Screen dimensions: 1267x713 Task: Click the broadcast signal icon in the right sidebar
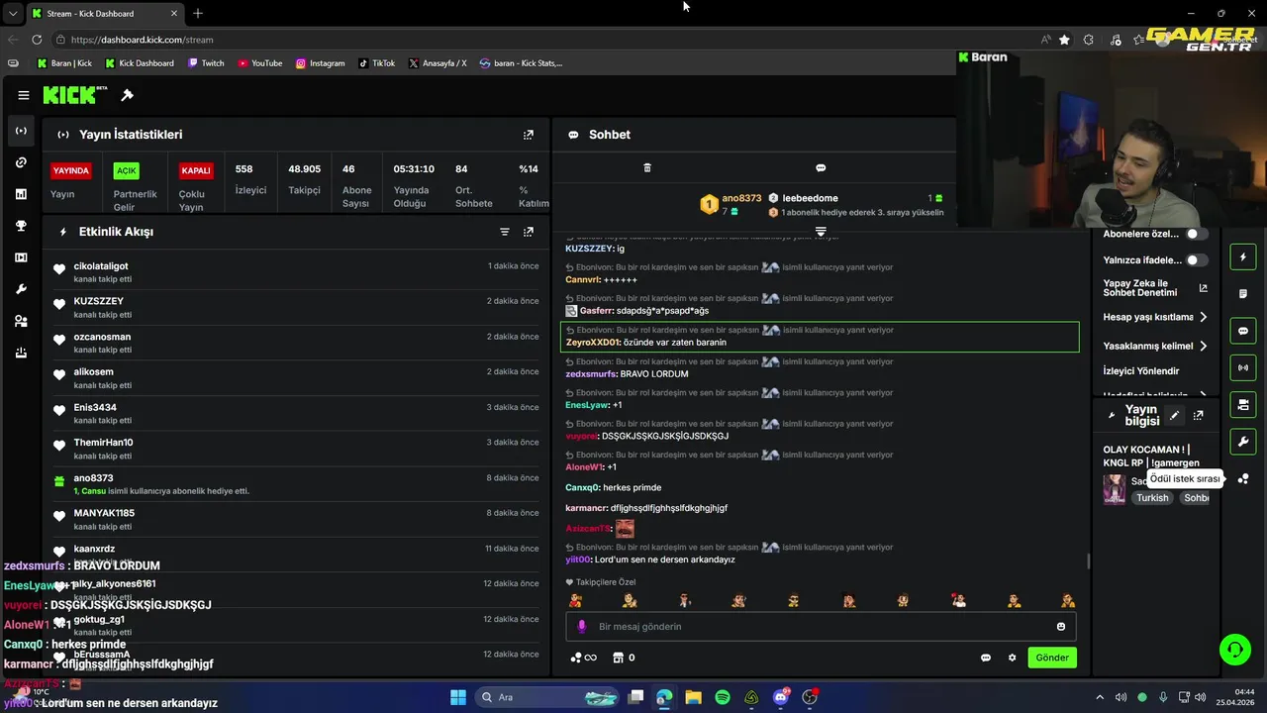[1243, 368]
